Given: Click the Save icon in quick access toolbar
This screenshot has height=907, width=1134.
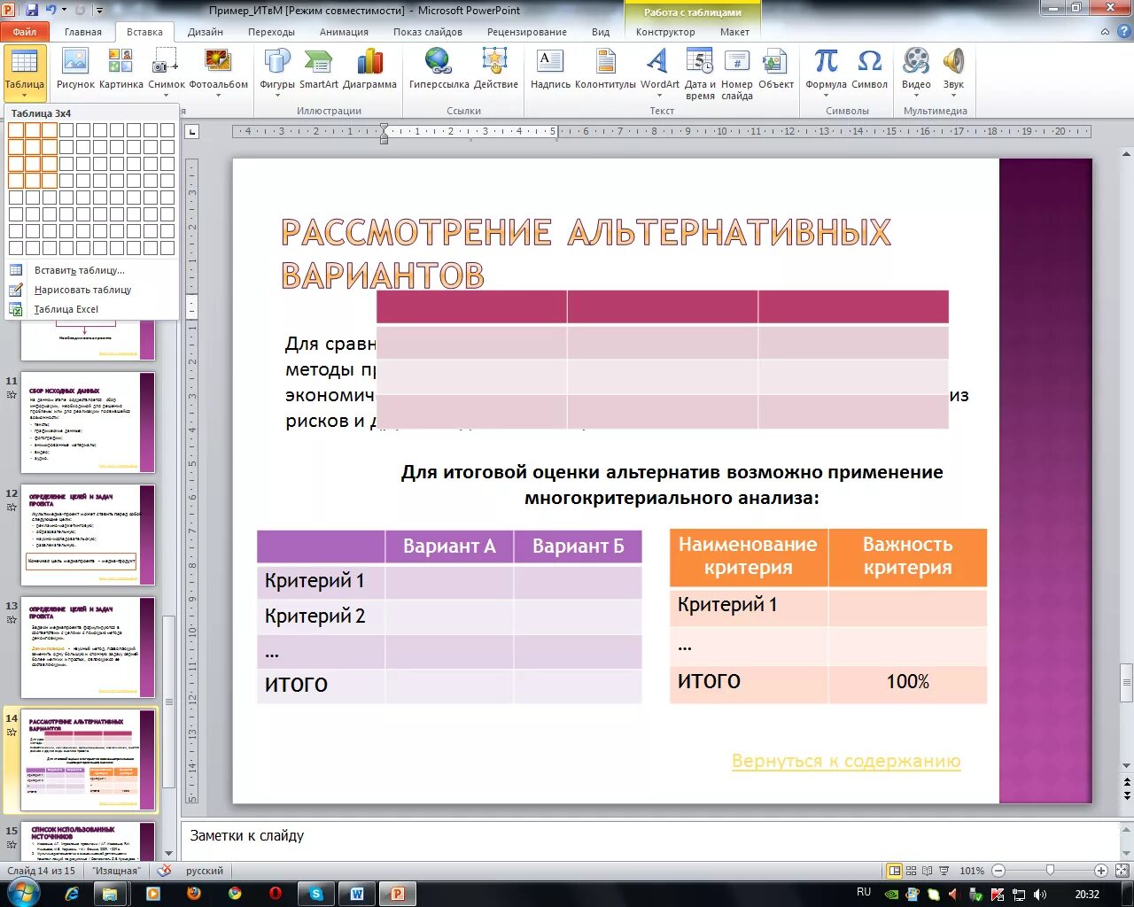Looking at the screenshot, I should pos(32,11).
